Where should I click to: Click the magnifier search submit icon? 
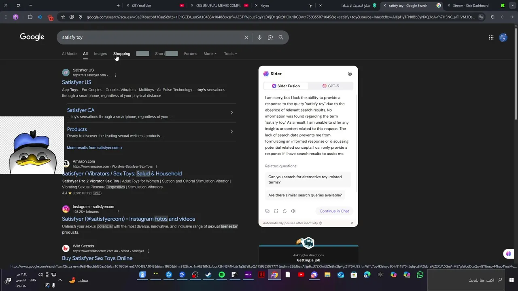[281, 37]
